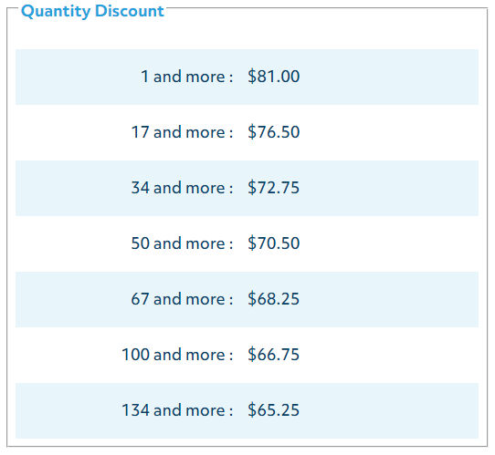495x455 pixels.
Task: Select the 34 and more tier
Action: (x=182, y=188)
